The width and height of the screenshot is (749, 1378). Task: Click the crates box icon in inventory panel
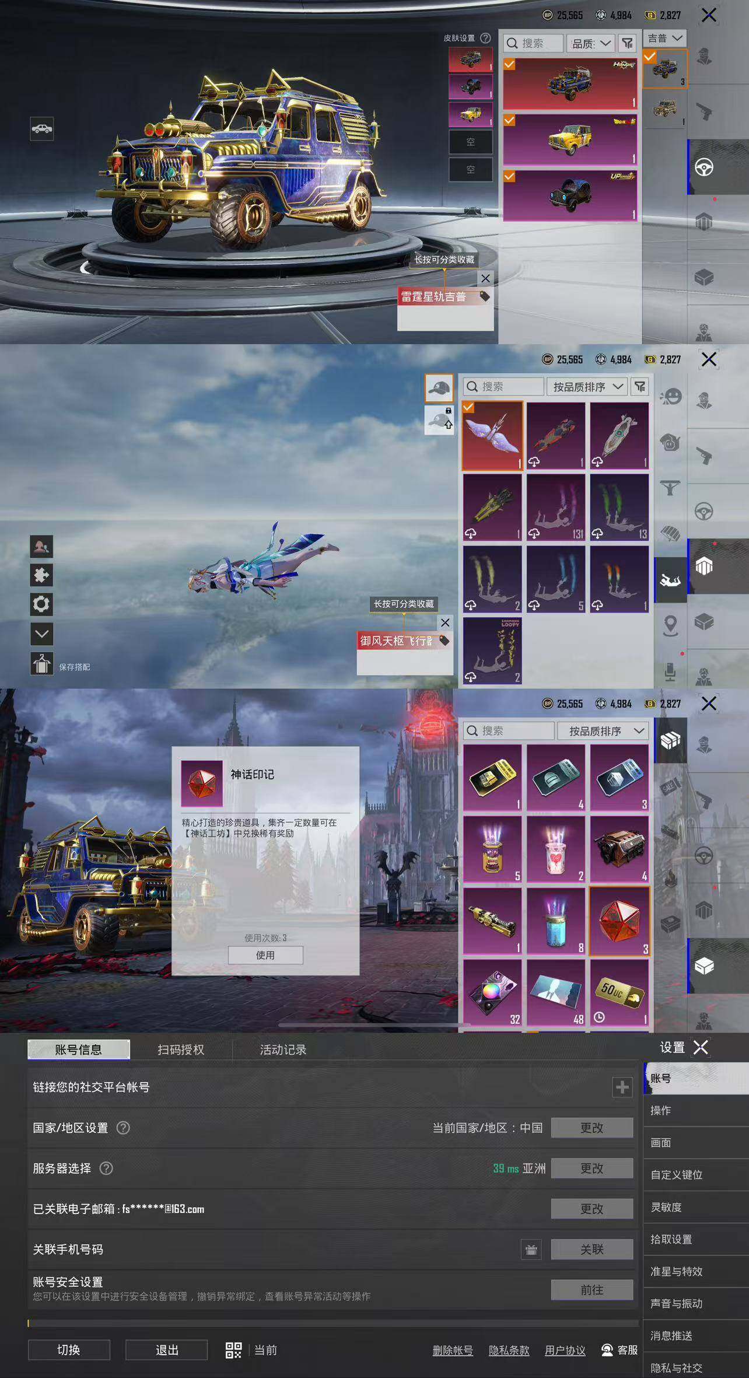(670, 740)
